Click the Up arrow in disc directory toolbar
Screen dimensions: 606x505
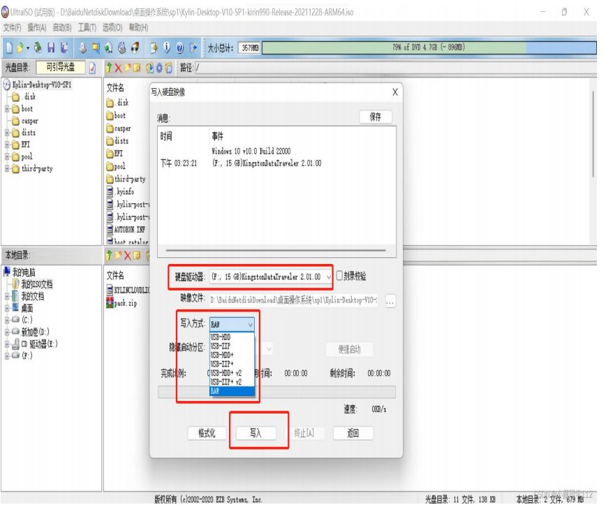pyautogui.click(x=109, y=68)
